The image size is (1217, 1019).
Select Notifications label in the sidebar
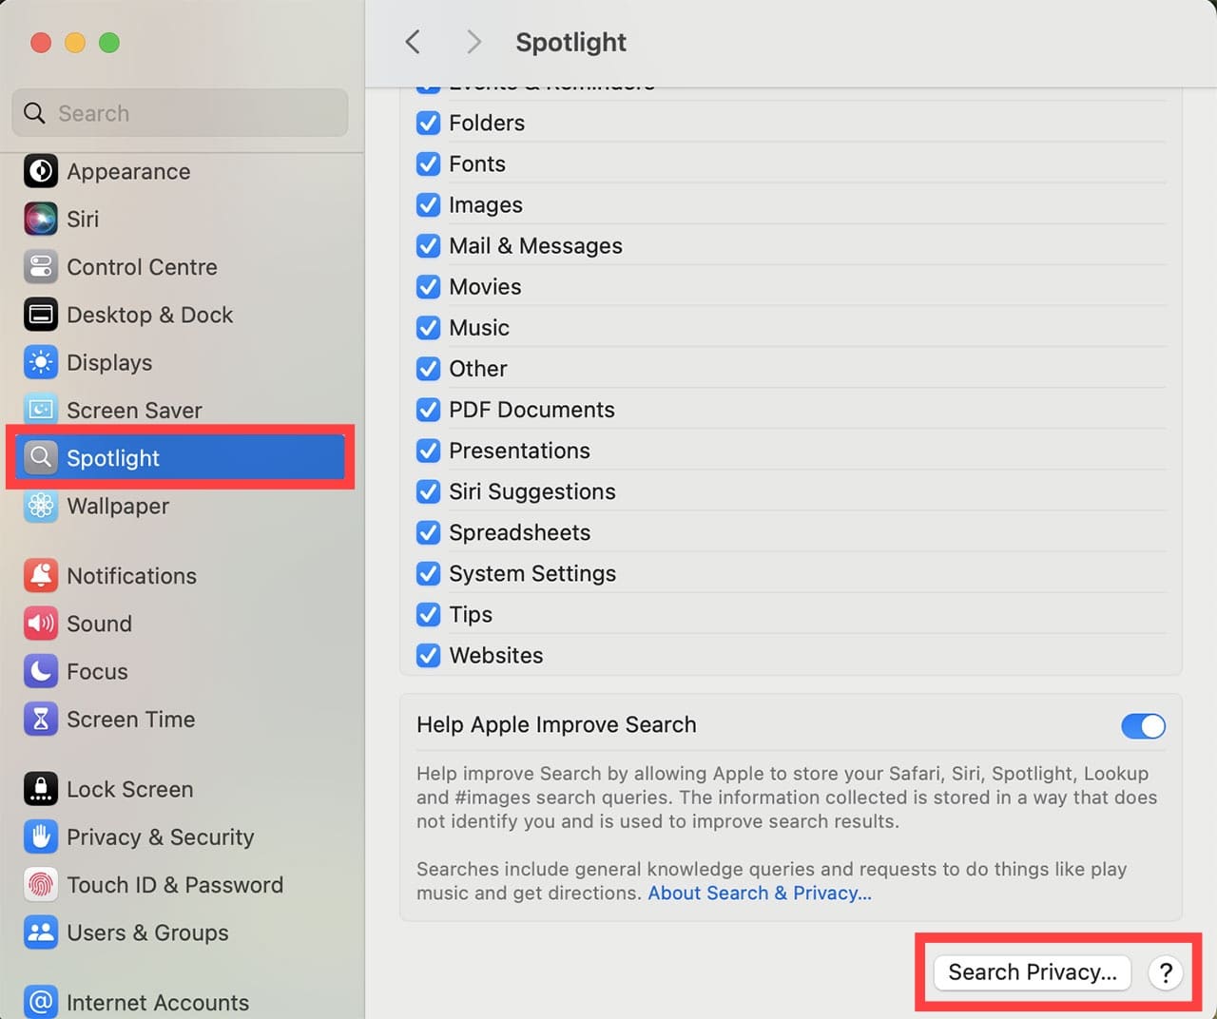click(x=131, y=576)
